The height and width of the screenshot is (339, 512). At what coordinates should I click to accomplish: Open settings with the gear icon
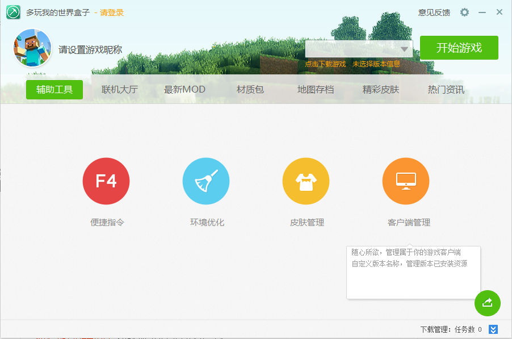pyautogui.click(x=465, y=12)
